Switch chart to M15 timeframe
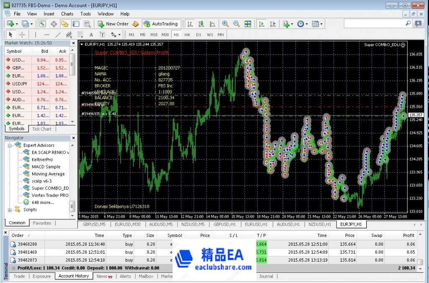429x283 pixels. click(154, 35)
